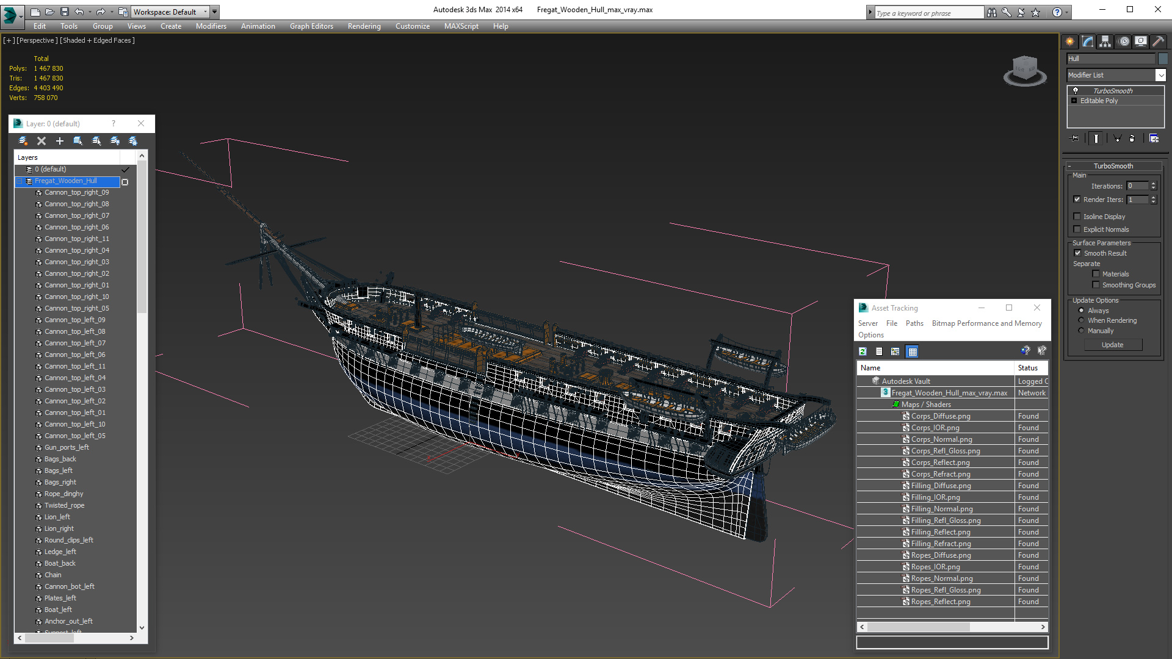
Task: Click the ViewCube in the viewport
Action: coord(1025,70)
